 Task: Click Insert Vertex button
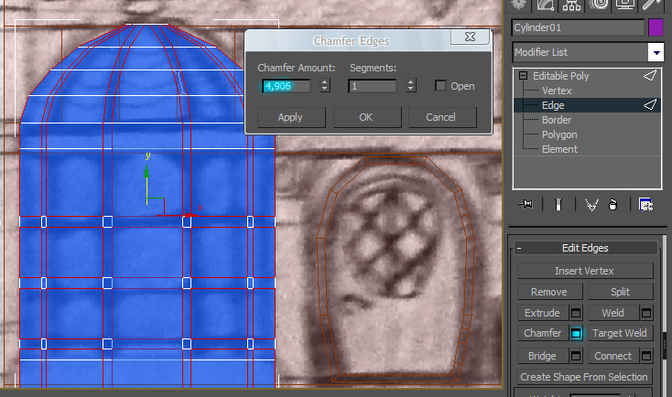click(x=584, y=271)
